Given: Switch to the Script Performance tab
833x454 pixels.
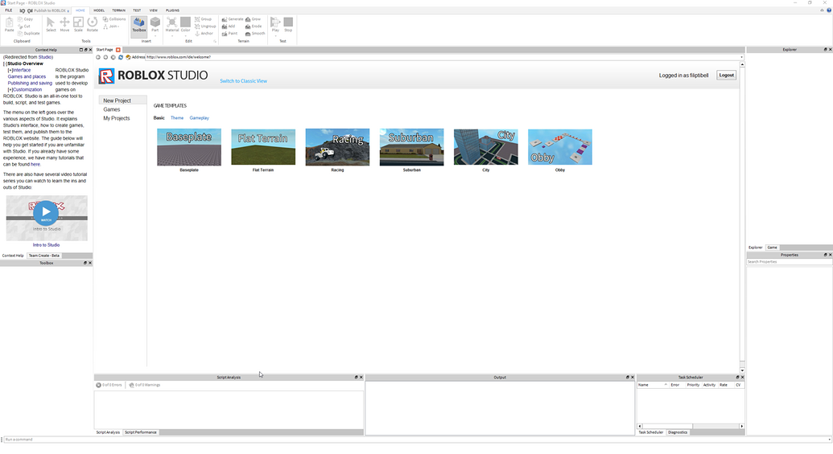Looking at the screenshot, I should tap(141, 432).
